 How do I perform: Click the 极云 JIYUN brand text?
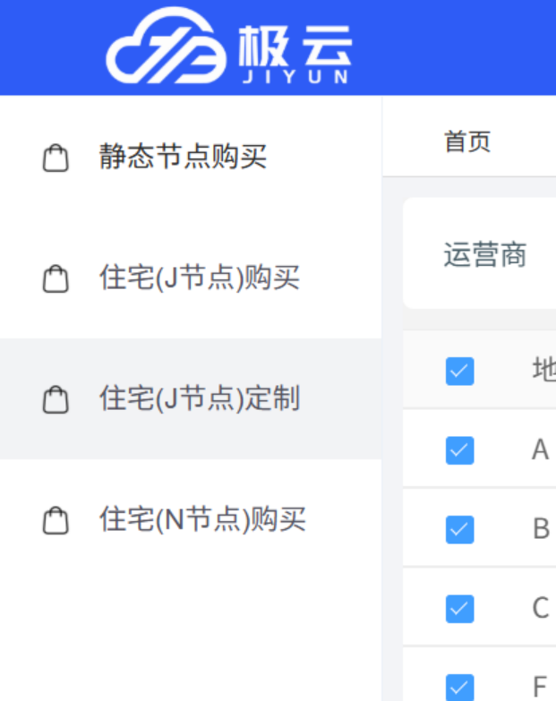click(x=295, y=52)
